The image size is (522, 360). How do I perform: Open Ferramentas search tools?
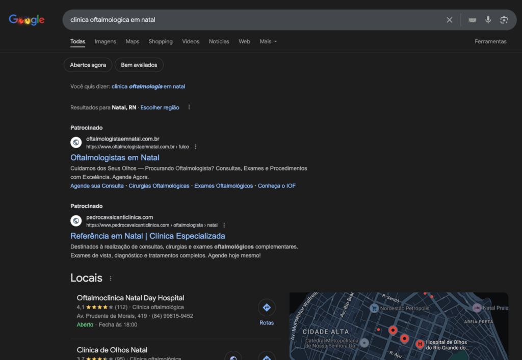pos(490,42)
